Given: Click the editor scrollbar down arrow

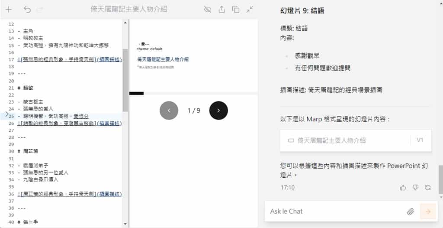Looking at the screenshot, I should 125,224.
